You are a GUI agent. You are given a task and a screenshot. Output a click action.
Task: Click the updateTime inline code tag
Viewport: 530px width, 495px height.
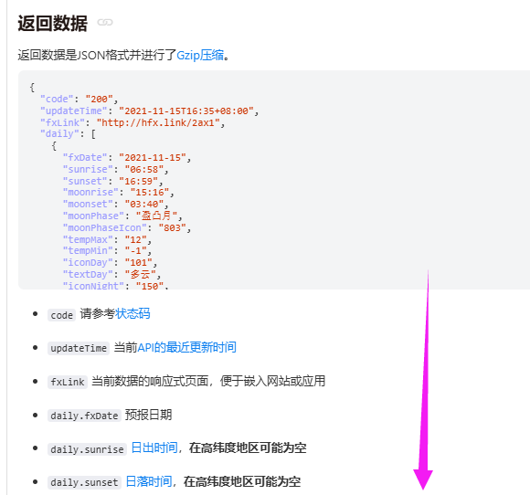(x=79, y=348)
